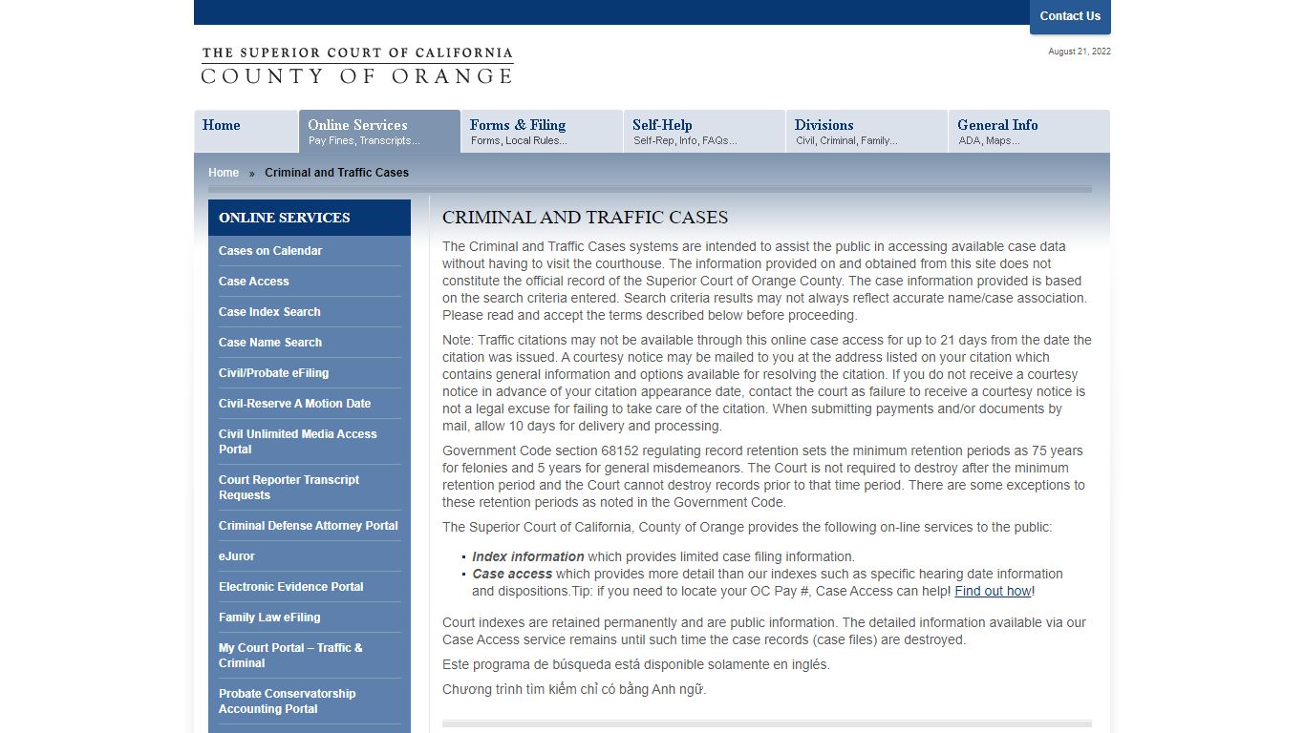Open the Criminal Defense Attorney Portal
The width and height of the screenshot is (1305, 733).
tap(308, 525)
